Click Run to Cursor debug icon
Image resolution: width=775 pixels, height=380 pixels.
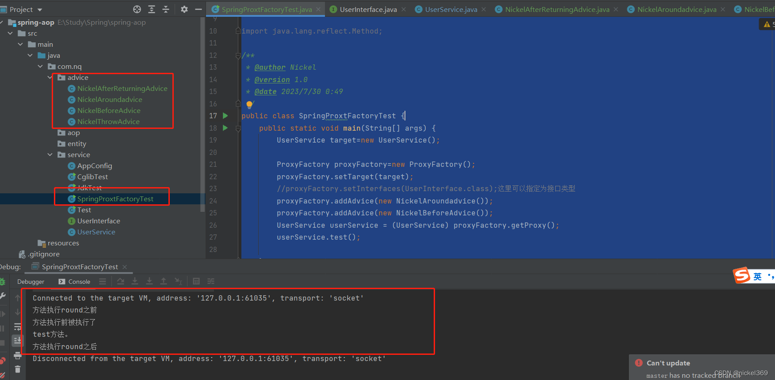178,281
